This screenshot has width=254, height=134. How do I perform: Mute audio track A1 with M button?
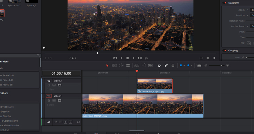click(x=70, y=122)
